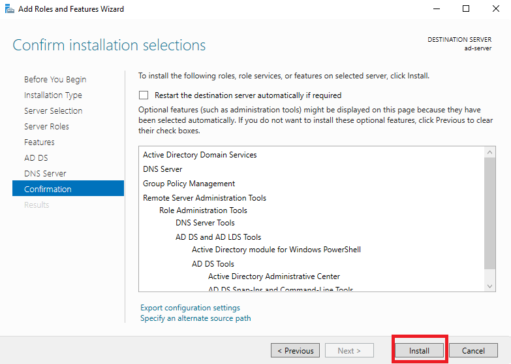Click the wizard icon in title bar
The width and height of the screenshot is (511, 364).
pyautogui.click(x=10, y=8)
